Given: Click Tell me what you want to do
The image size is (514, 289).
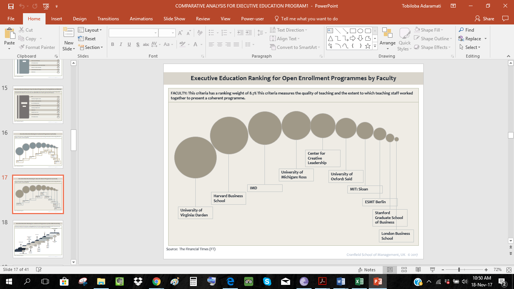Looking at the screenshot, I should 306,18.
